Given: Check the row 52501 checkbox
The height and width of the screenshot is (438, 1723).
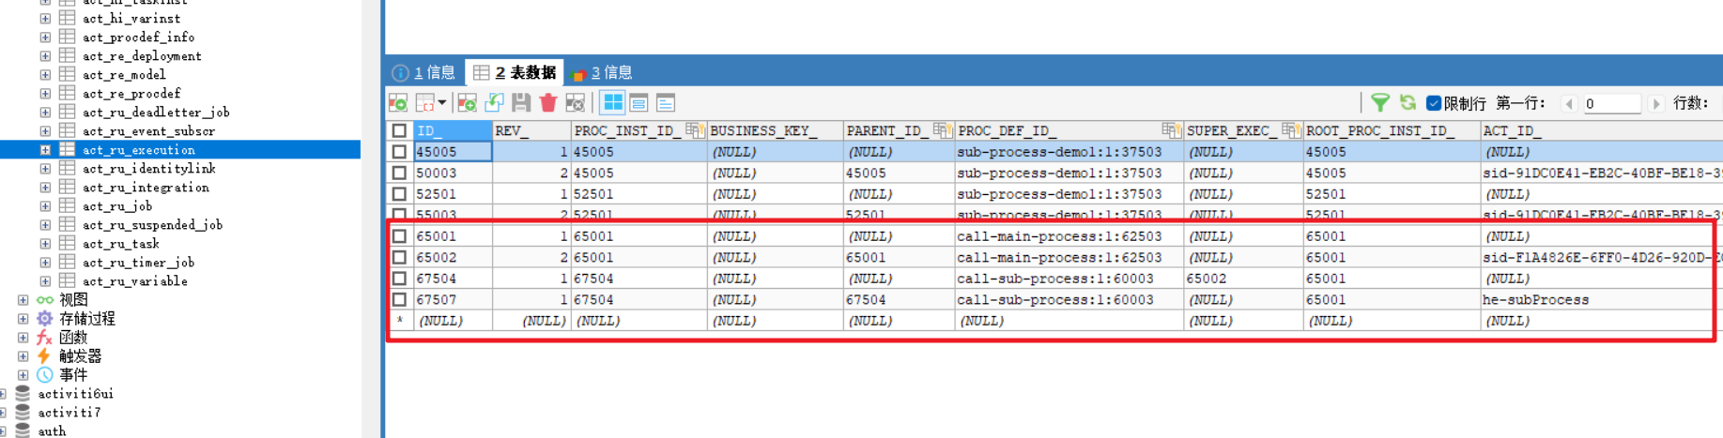Looking at the screenshot, I should (400, 194).
